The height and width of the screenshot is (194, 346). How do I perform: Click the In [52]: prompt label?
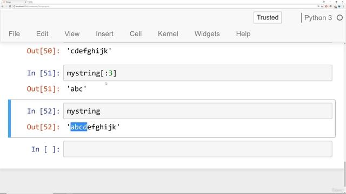43,111
